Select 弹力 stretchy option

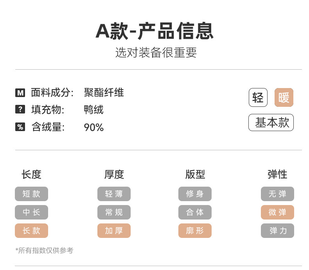(x=277, y=230)
